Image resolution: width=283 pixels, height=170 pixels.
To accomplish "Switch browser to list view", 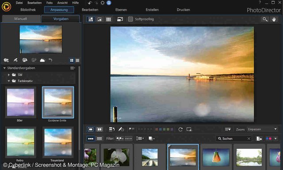I will [99, 139].
